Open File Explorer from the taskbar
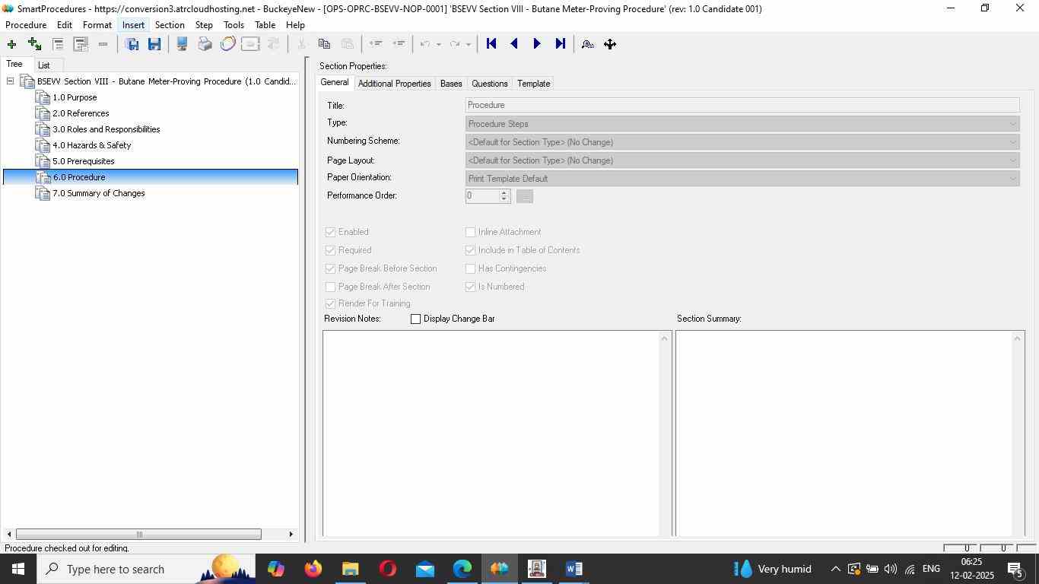The width and height of the screenshot is (1039, 584). tap(351, 569)
